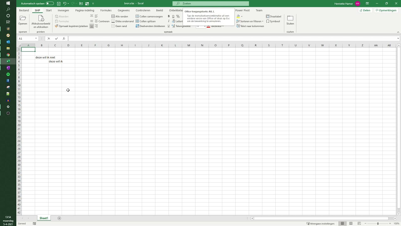Open the Windows search taskbar icon
The width and height of the screenshot is (401, 226).
(8, 10)
